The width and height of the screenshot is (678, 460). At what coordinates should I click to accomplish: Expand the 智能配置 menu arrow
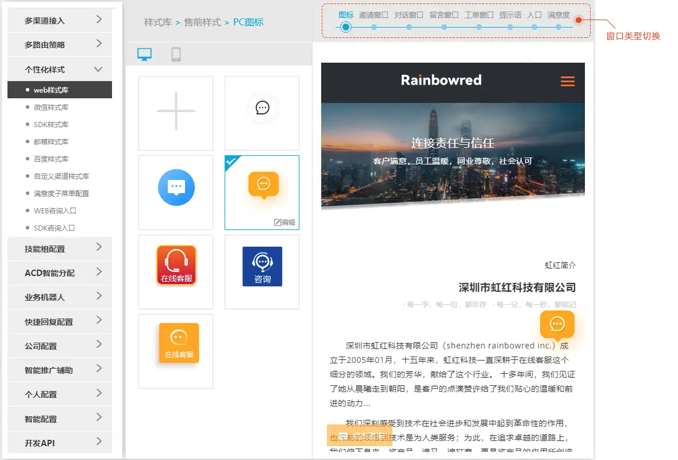pos(99,417)
